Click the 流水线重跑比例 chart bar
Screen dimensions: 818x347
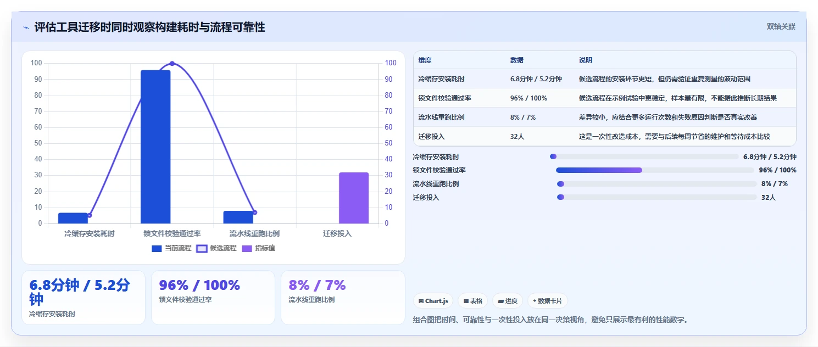click(x=238, y=217)
